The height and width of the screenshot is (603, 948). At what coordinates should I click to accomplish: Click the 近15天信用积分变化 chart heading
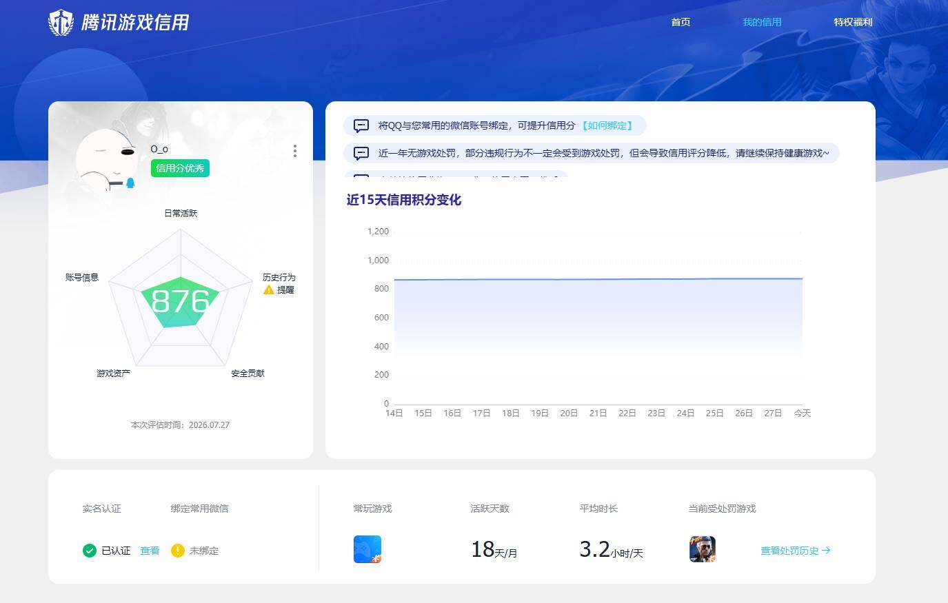pos(404,200)
